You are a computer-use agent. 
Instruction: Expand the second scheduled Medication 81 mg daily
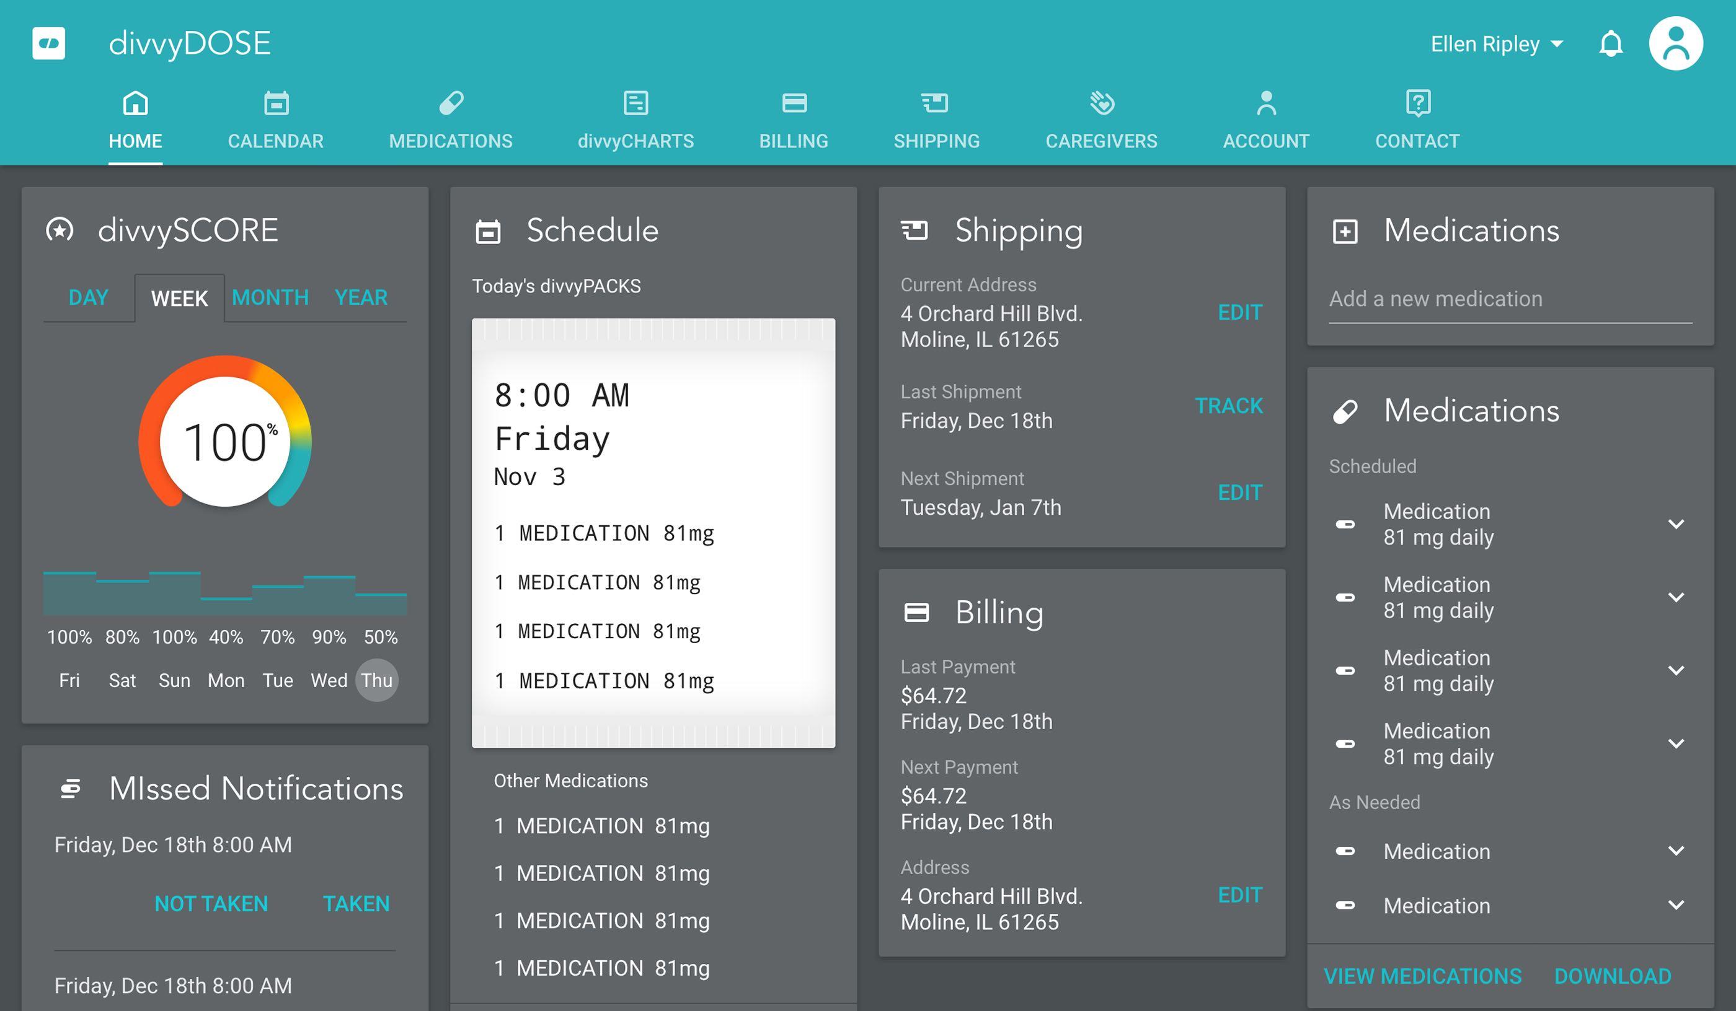point(1675,597)
